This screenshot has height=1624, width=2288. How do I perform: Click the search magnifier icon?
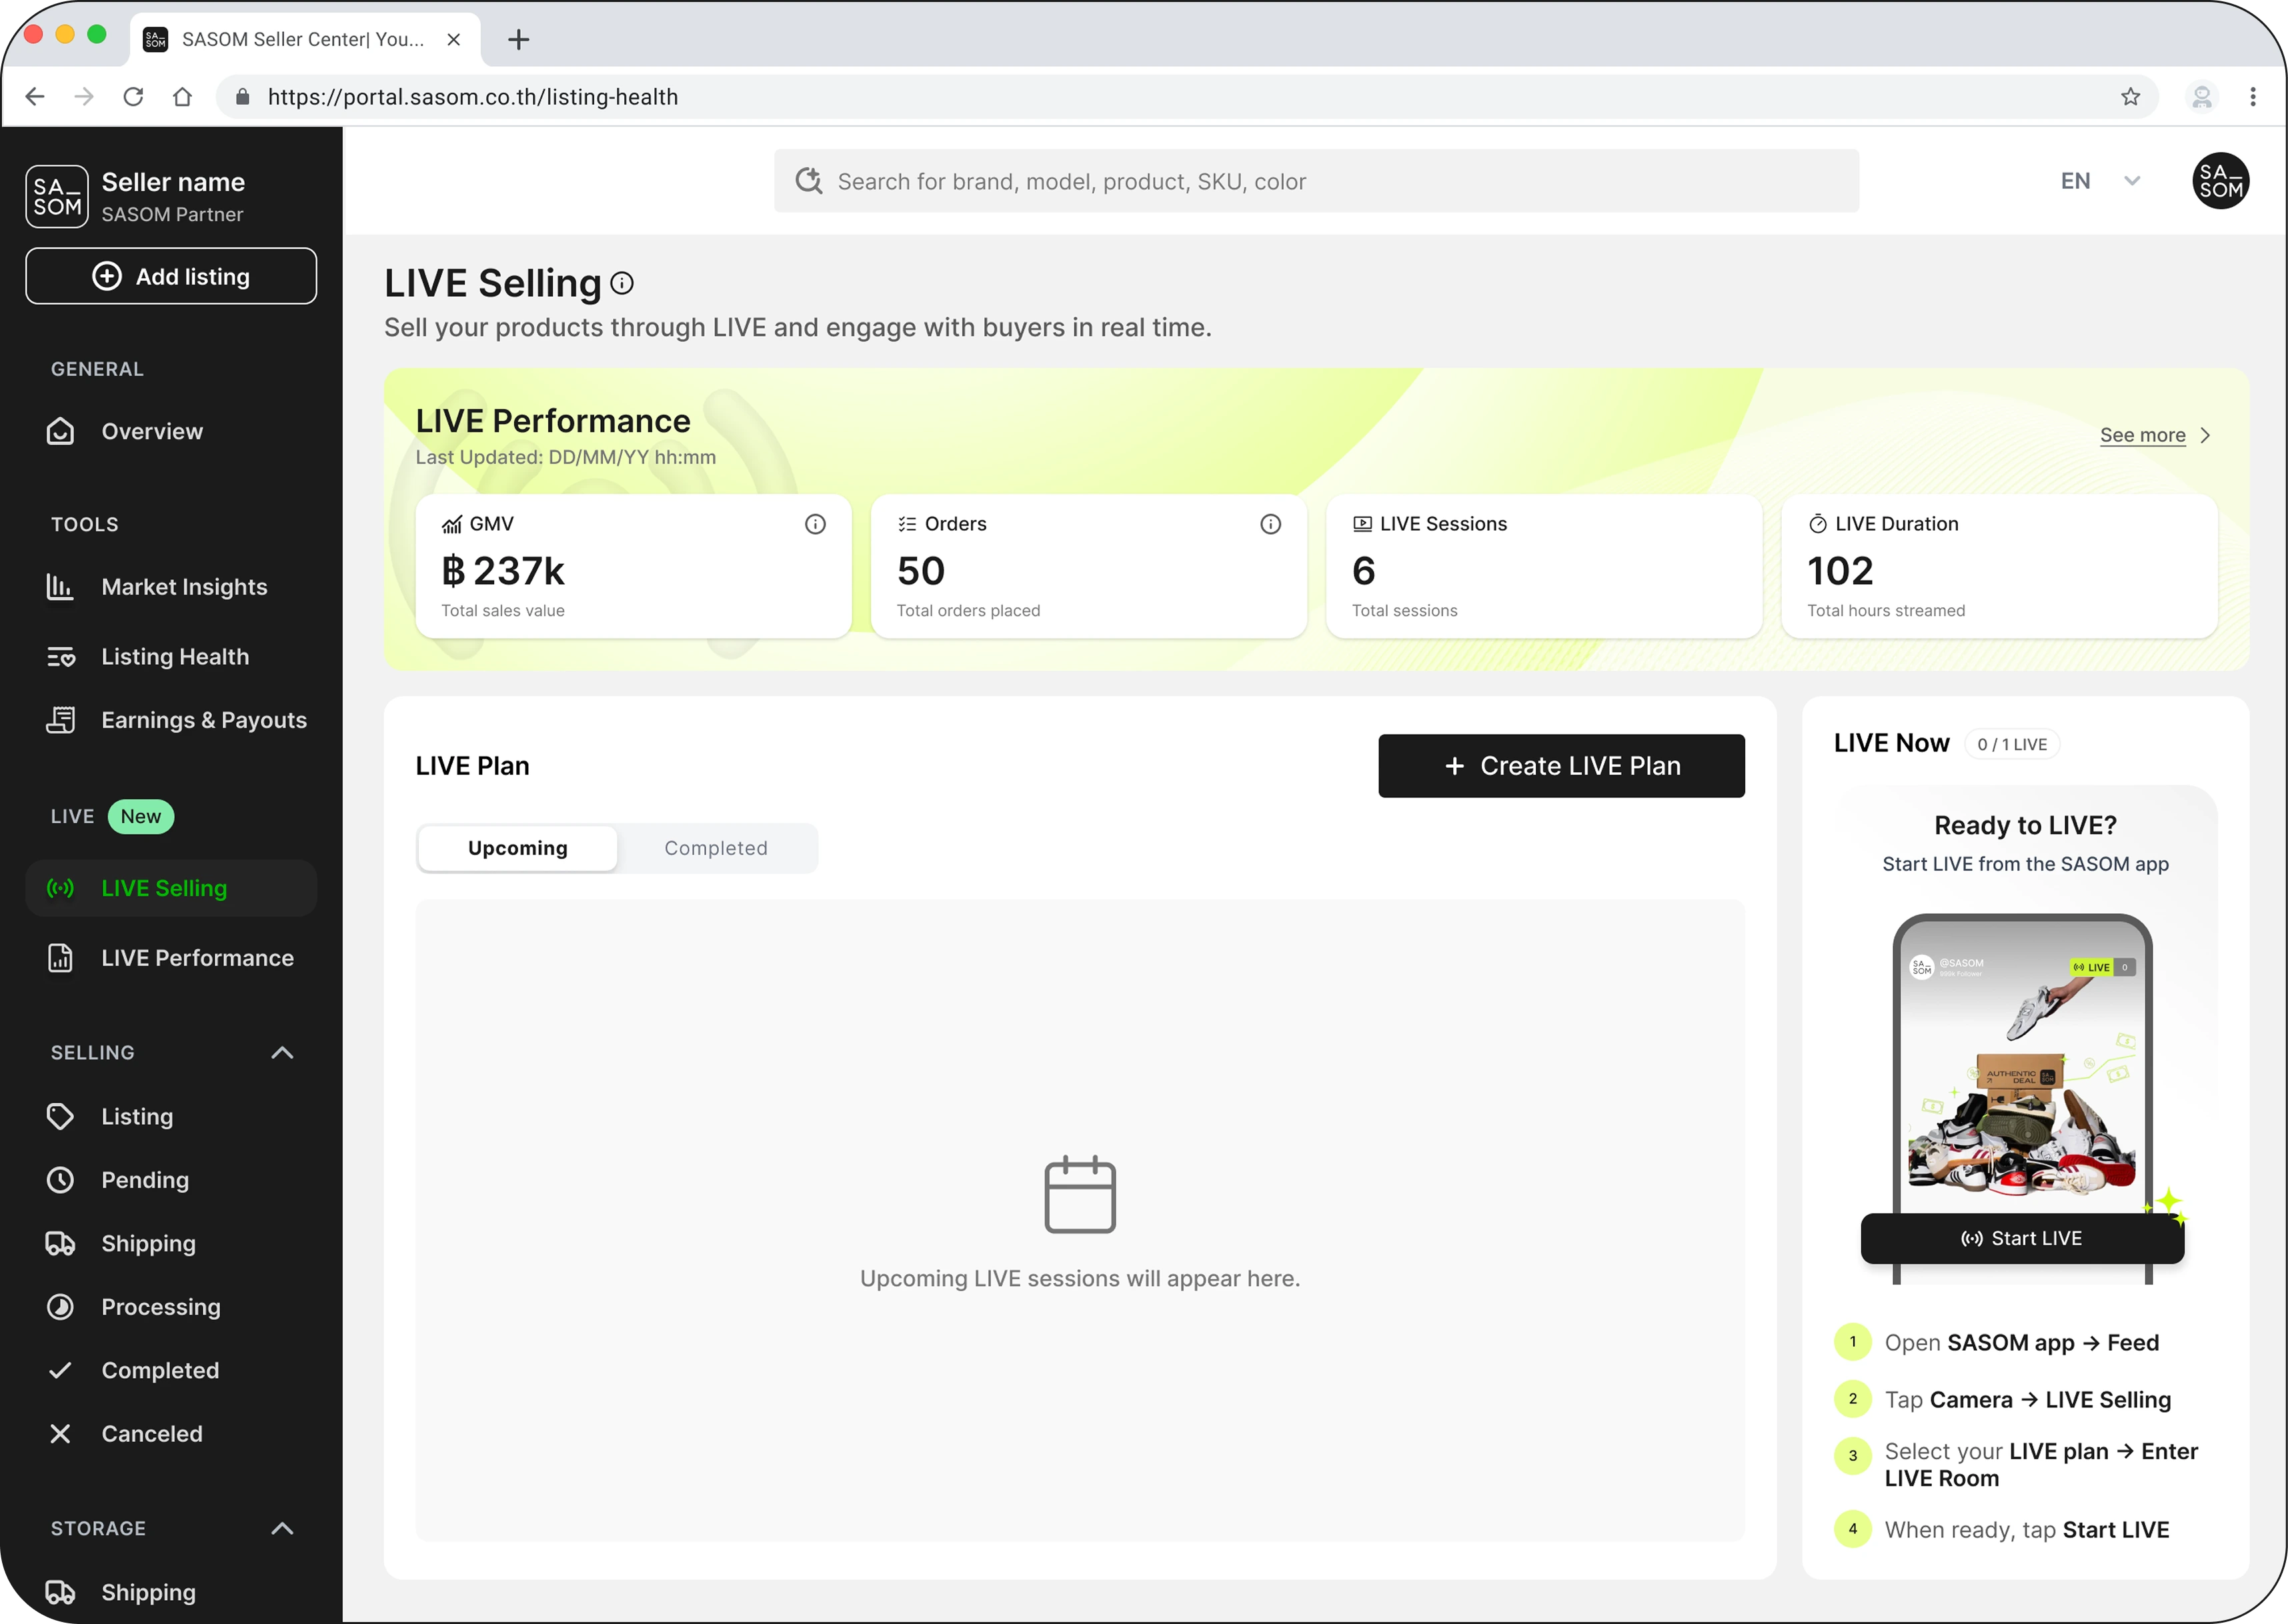[808, 181]
